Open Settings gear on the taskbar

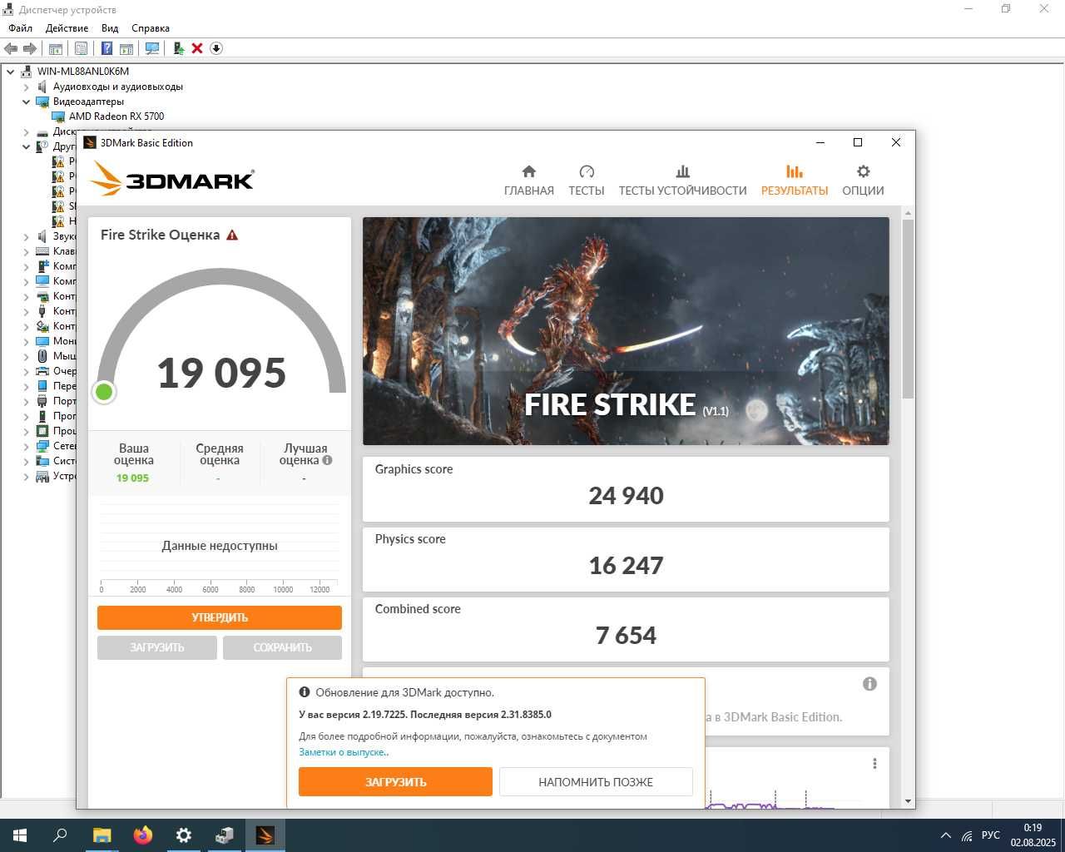click(183, 835)
